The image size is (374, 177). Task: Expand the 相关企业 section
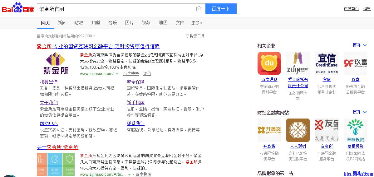360,45
